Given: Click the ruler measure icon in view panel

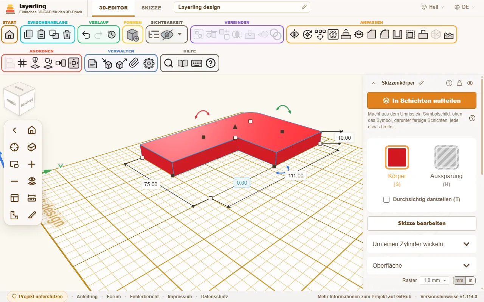Looking at the screenshot, I should (x=32, y=198).
